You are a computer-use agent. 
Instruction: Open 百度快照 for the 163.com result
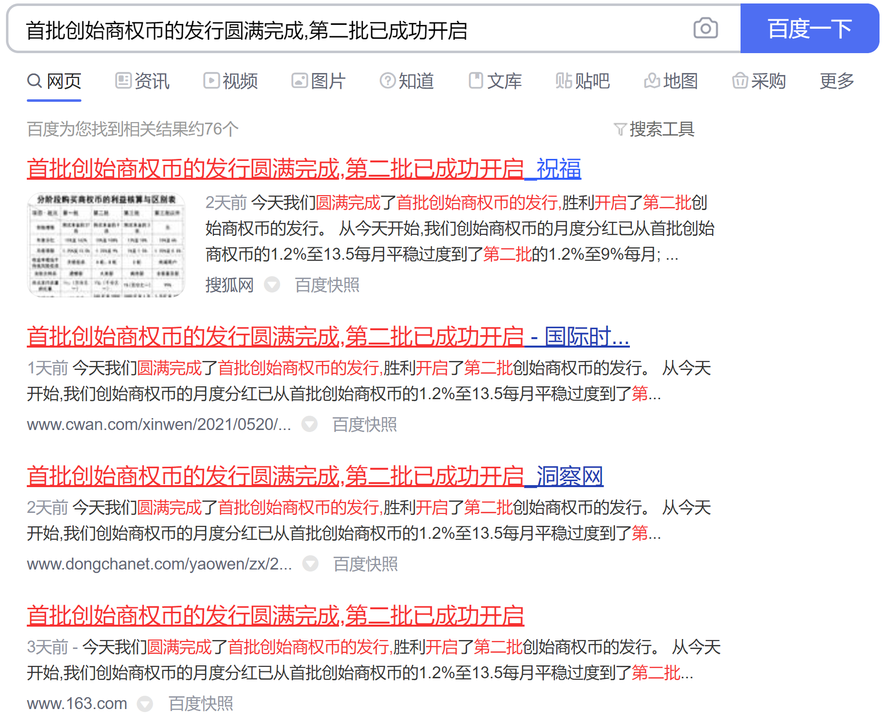[201, 704]
